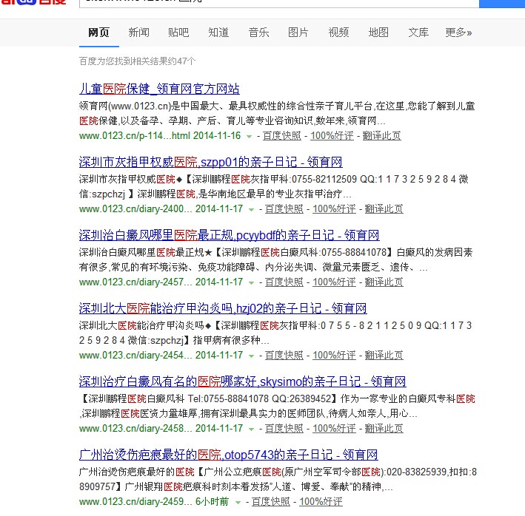The height and width of the screenshot is (516, 525).
Task: Click 100%好评 for the diary-2457 result
Action: coord(335,282)
